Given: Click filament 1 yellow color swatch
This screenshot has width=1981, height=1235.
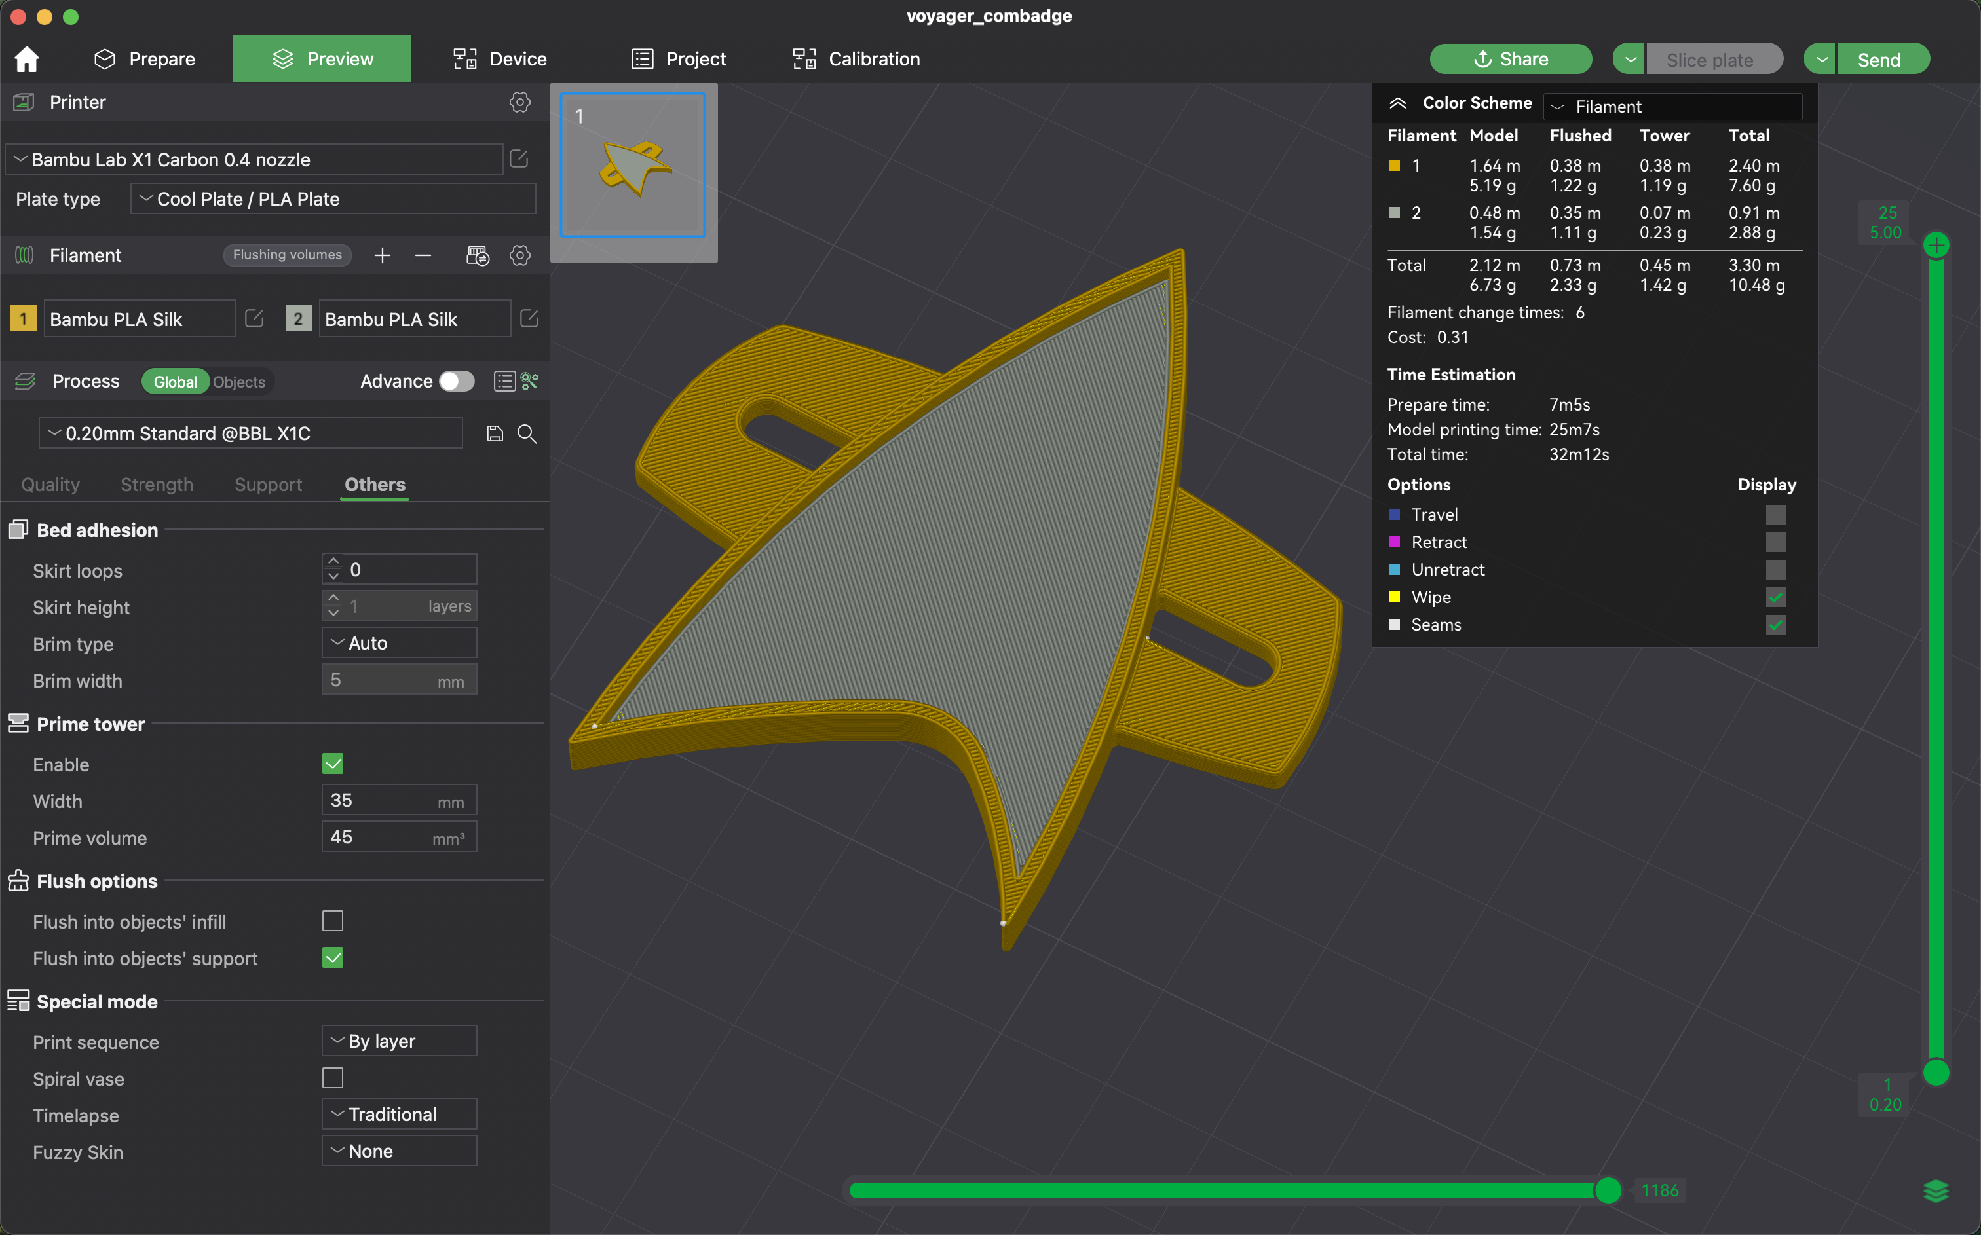Looking at the screenshot, I should coord(23,318).
